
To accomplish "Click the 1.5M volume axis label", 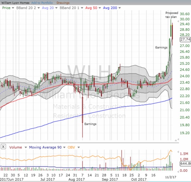I will [184, 154].
